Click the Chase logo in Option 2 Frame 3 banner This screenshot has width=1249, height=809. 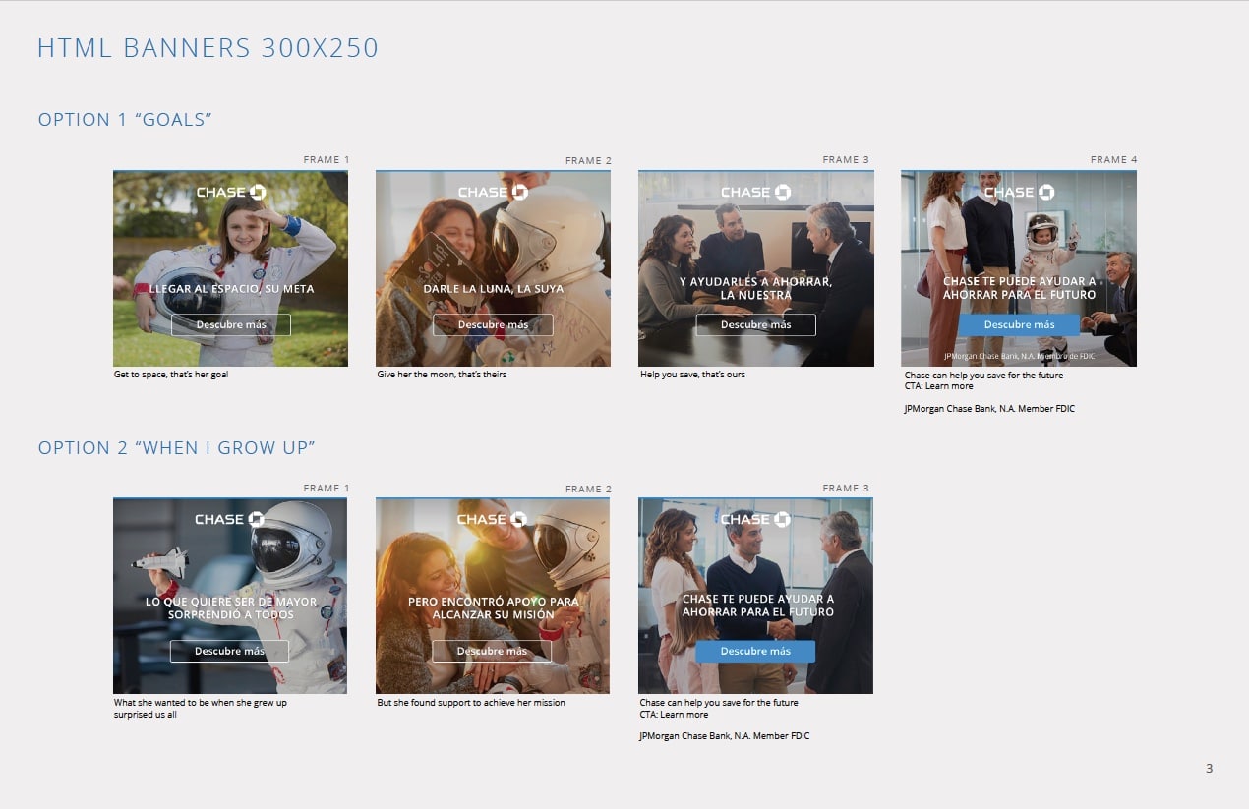755,519
